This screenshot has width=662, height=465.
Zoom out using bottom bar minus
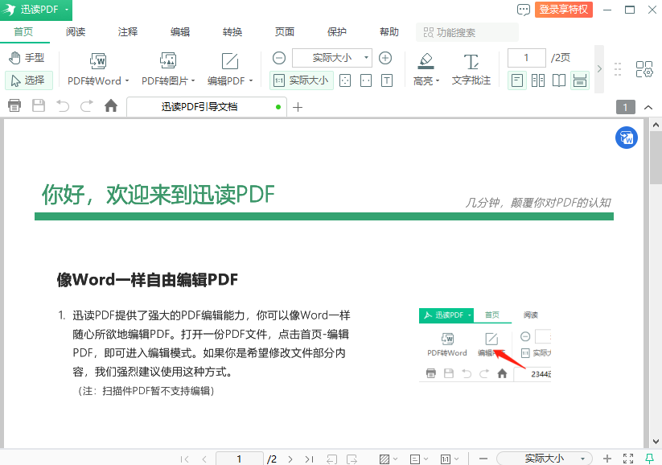pos(483,459)
